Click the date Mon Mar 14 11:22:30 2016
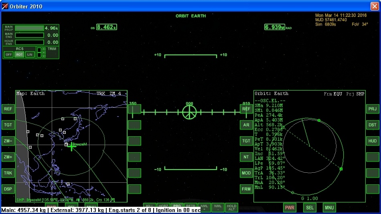The height and width of the screenshot is (214, 381). tap(341, 15)
